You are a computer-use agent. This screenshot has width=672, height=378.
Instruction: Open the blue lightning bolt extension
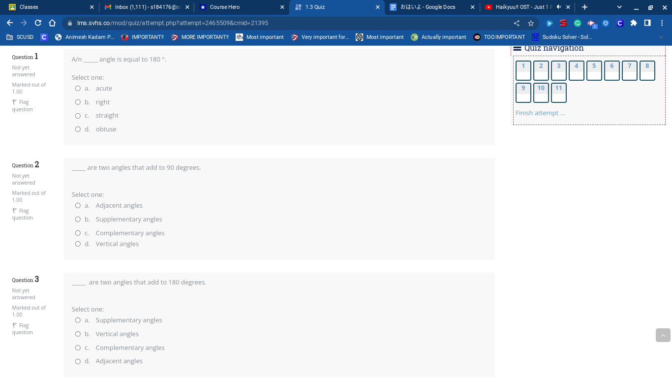coord(550,23)
